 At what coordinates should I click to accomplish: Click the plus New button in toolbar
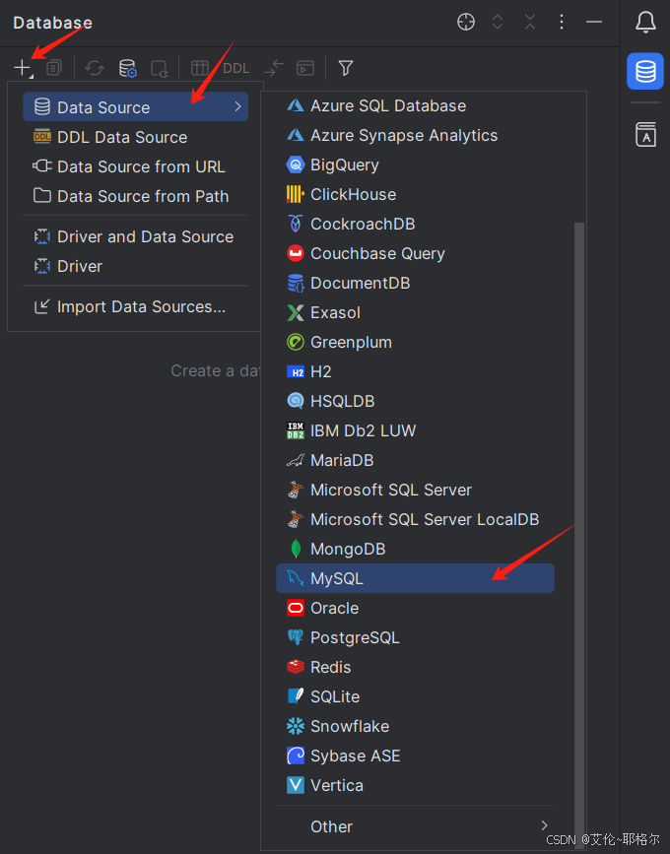coord(23,68)
